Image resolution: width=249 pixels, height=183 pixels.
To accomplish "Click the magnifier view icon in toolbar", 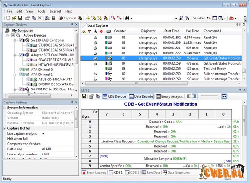I will (220, 18).
